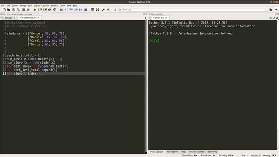The width and height of the screenshot is (279, 157).
Task: Switch to temp.py editor tab
Action: tap(9, 18)
